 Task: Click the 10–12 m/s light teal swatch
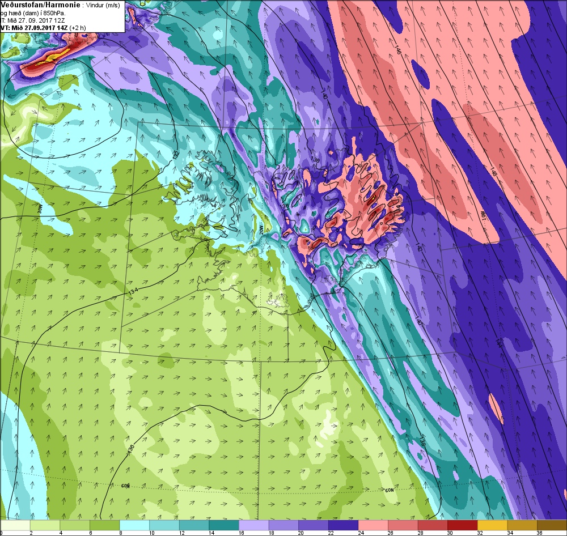(x=164, y=525)
